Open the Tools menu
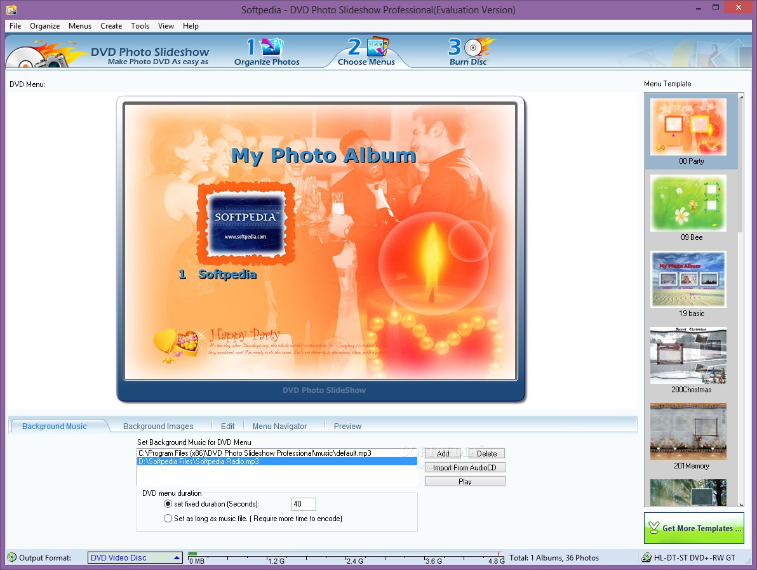 [x=140, y=26]
